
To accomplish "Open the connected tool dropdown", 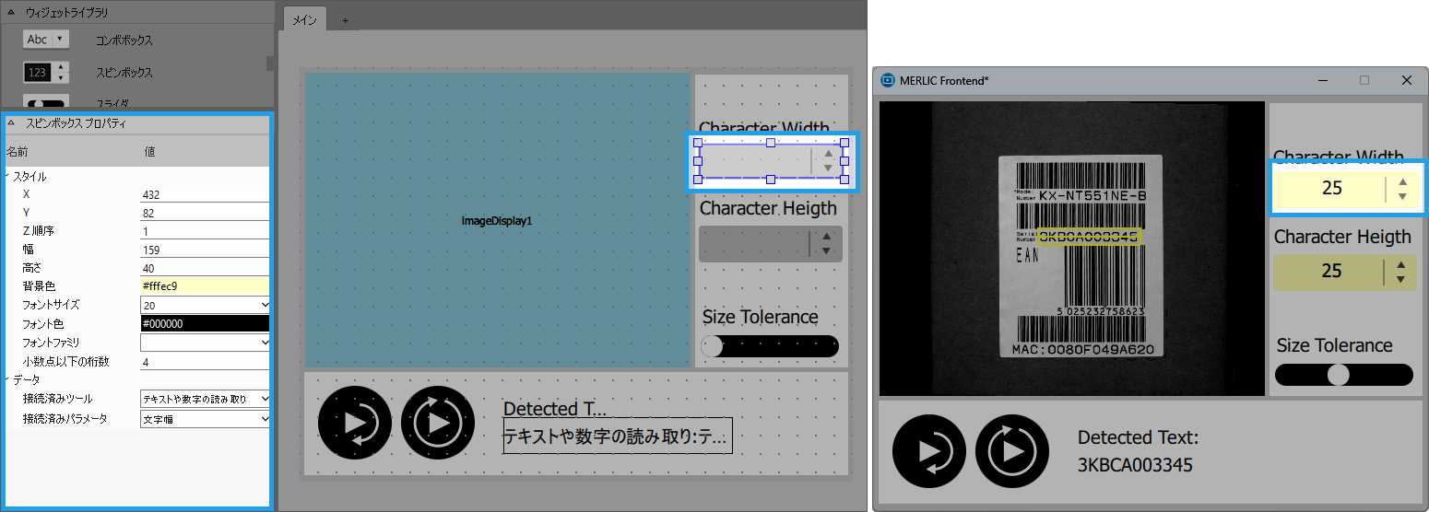I will 205,399.
